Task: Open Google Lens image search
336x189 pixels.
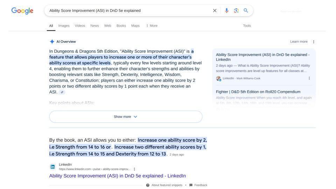Action: [x=236, y=10]
